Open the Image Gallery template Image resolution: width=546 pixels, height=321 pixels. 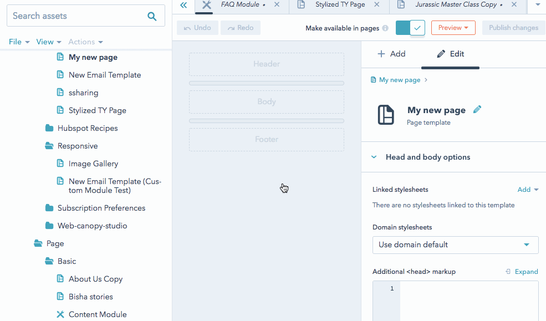[93, 164]
